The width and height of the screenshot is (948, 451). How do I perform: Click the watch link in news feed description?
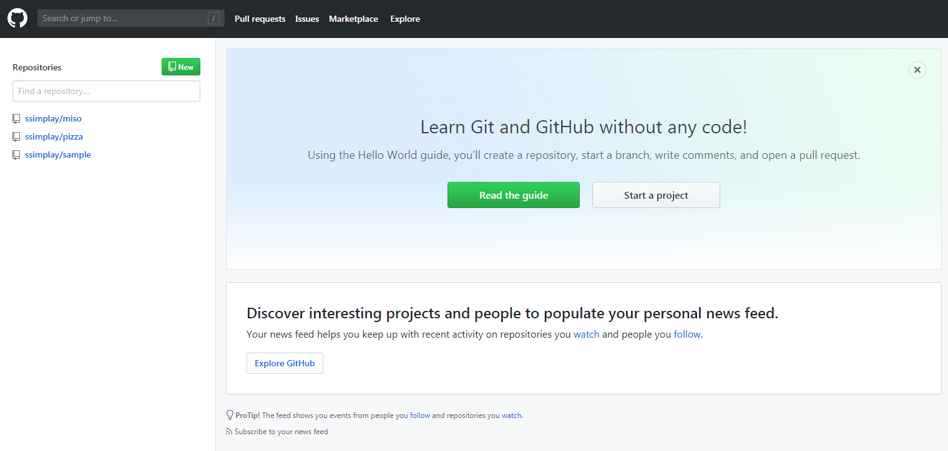587,334
